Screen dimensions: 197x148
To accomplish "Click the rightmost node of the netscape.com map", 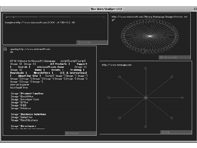I will [x=182, y=97].
